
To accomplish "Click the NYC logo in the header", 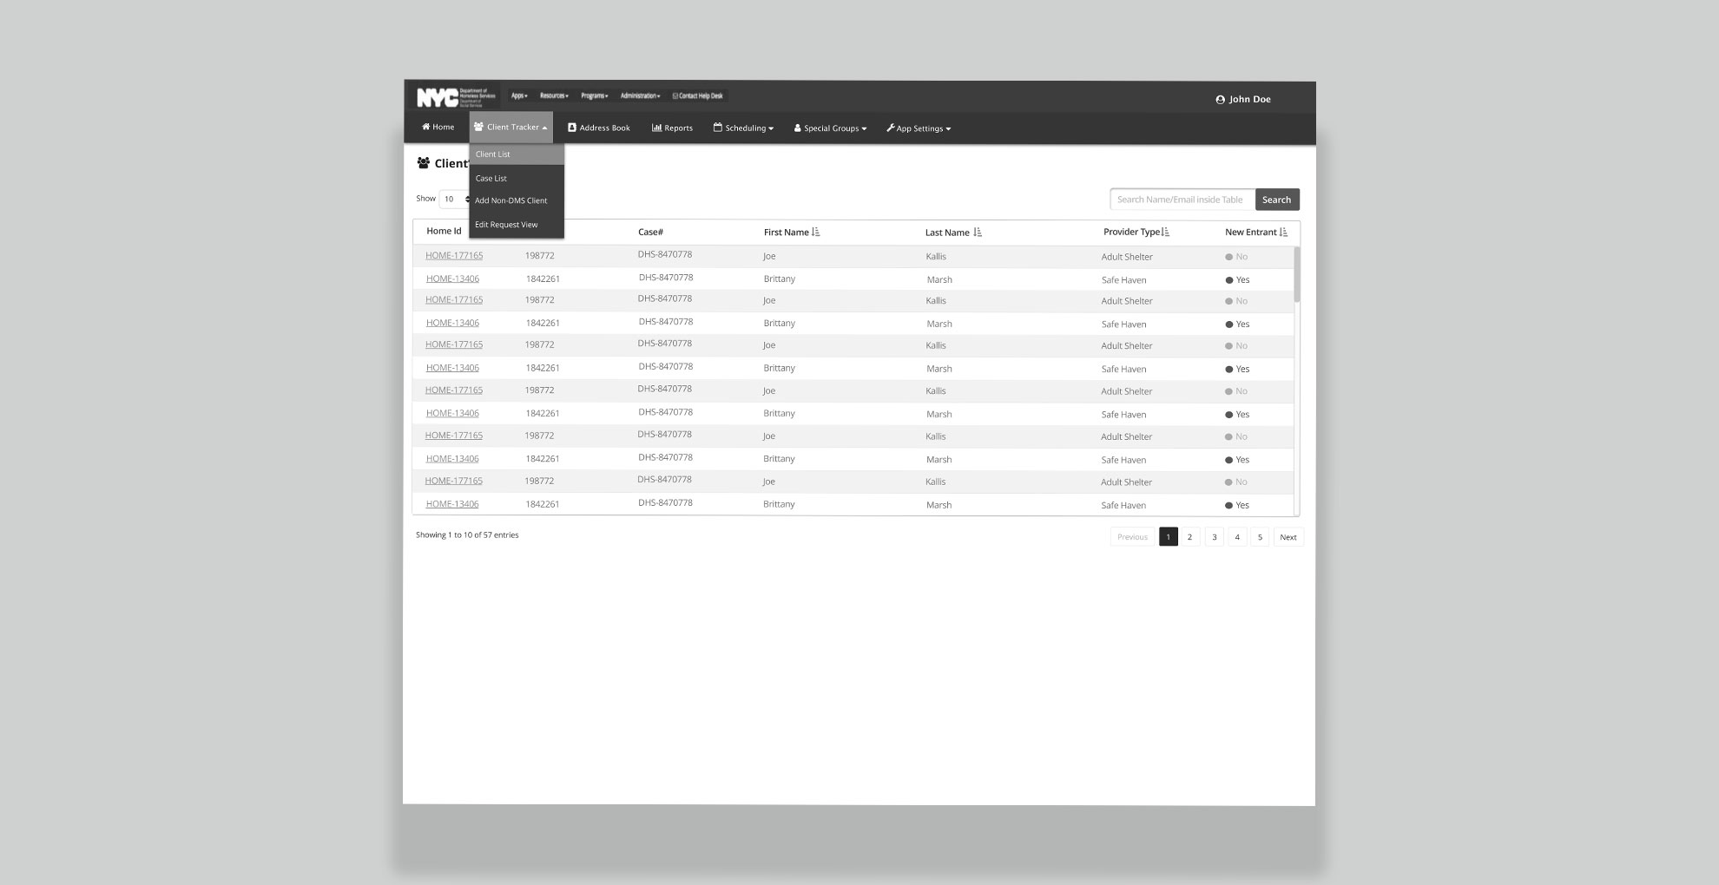I will 437,98.
